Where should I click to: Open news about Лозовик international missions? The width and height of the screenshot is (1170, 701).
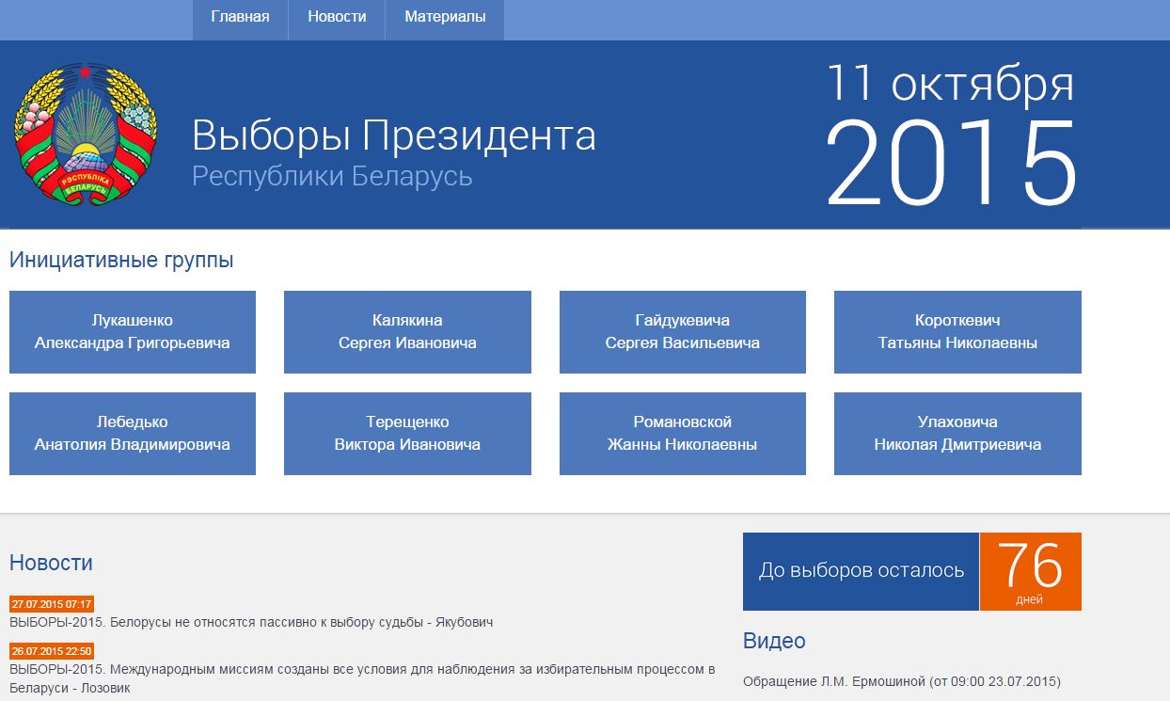click(x=362, y=678)
